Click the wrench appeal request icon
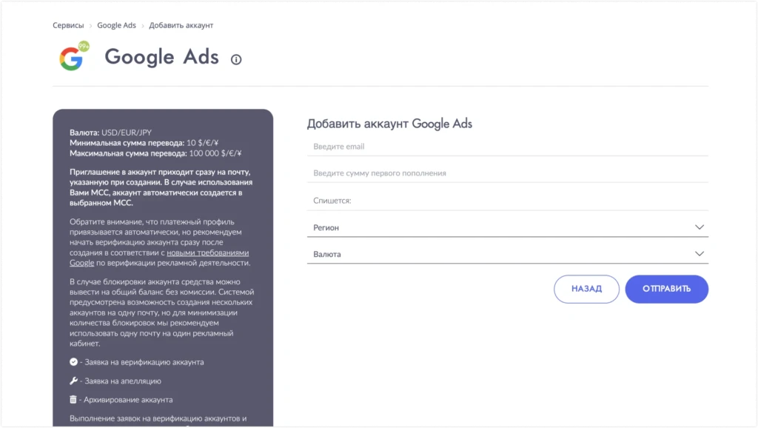 (73, 381)
